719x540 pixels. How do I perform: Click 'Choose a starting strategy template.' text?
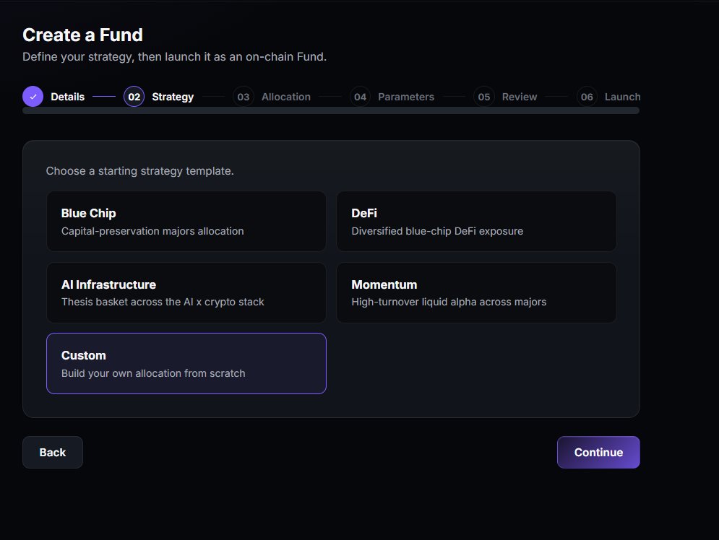pos(140,171)
